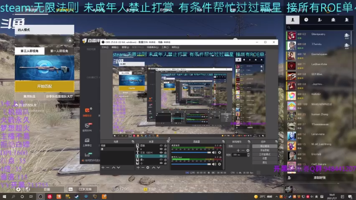This screenshot has height=200, width=356.
Task: Move scene down with arrow
Action: click(118, 167)
